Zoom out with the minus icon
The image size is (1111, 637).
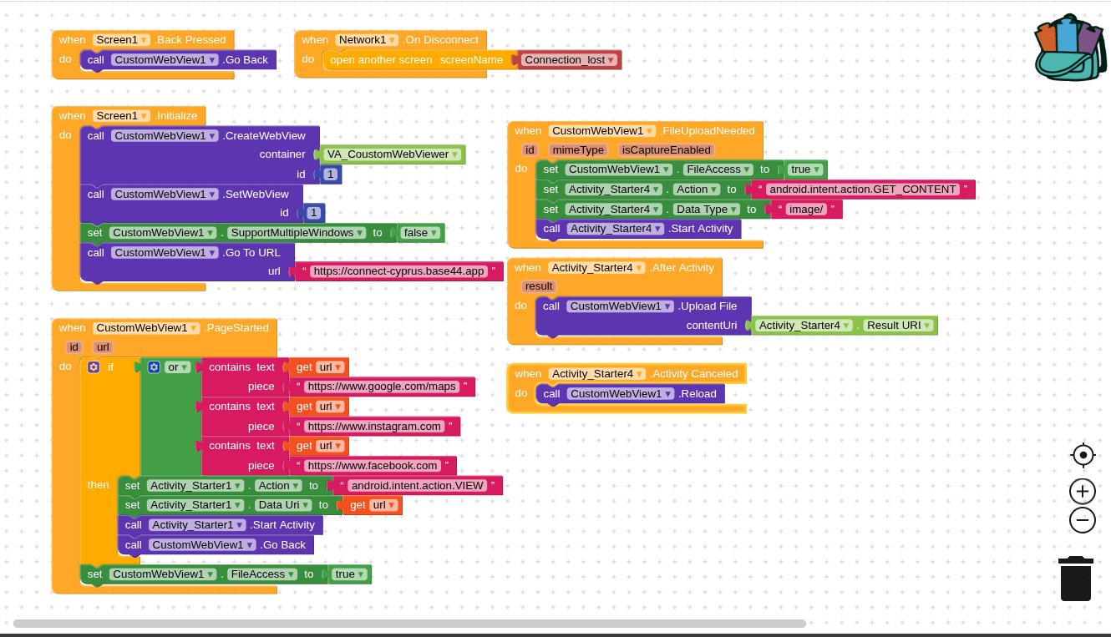(x=1083, y=520)
